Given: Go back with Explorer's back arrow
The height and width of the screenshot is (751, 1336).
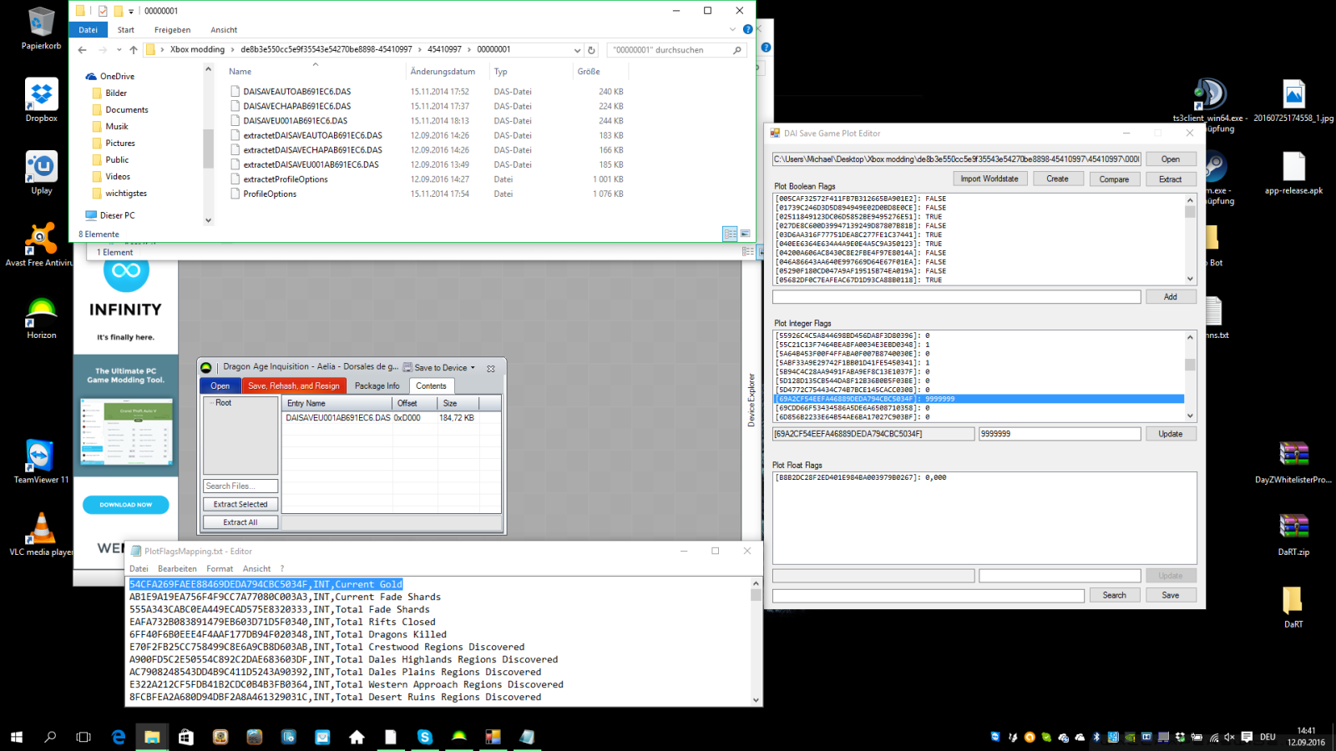Looking at the screenshot, I should (x=82, y=50).
